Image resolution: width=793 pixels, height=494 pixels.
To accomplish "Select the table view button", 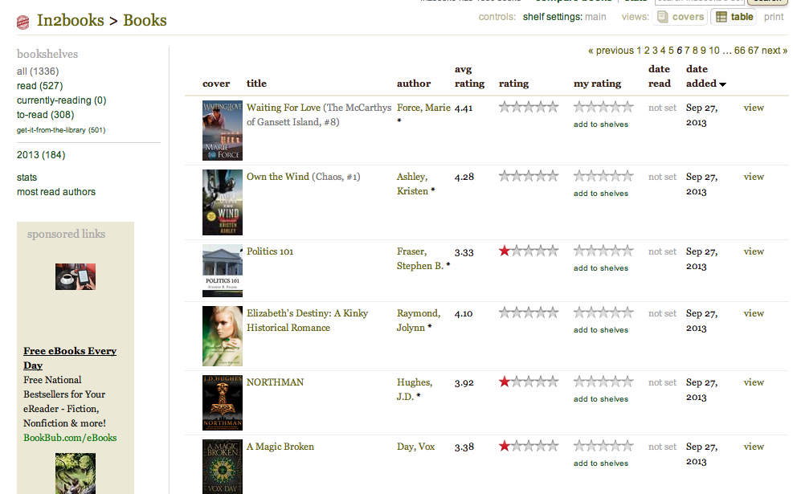I will click(x=734, y=17).
